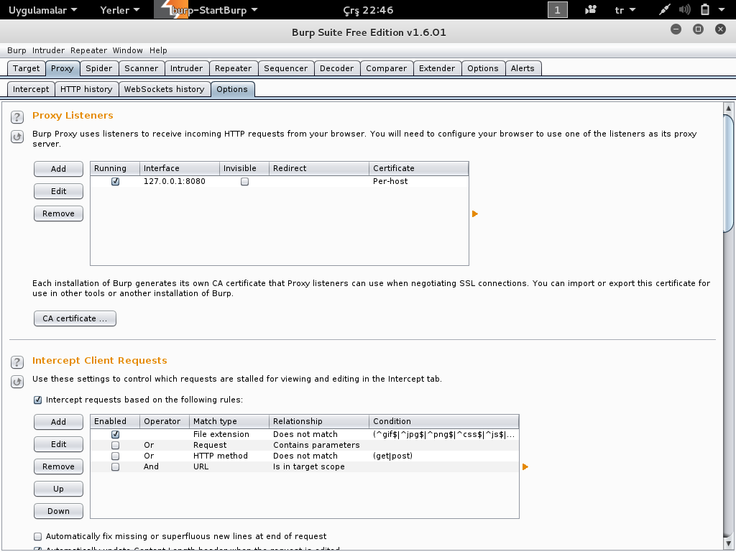This screenshot has width=736, height=552.
Task: Toggle Intercept requests based on following rules
Action: point(37,400)
